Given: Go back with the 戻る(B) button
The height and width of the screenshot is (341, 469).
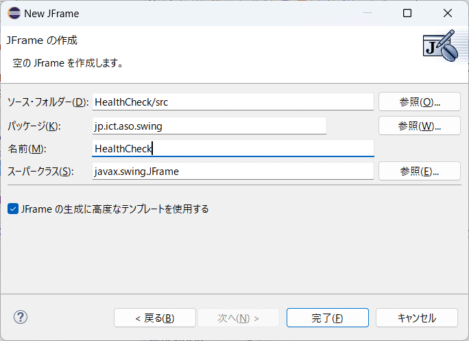Looking at the screenshot, I should (x=155, y=318).
